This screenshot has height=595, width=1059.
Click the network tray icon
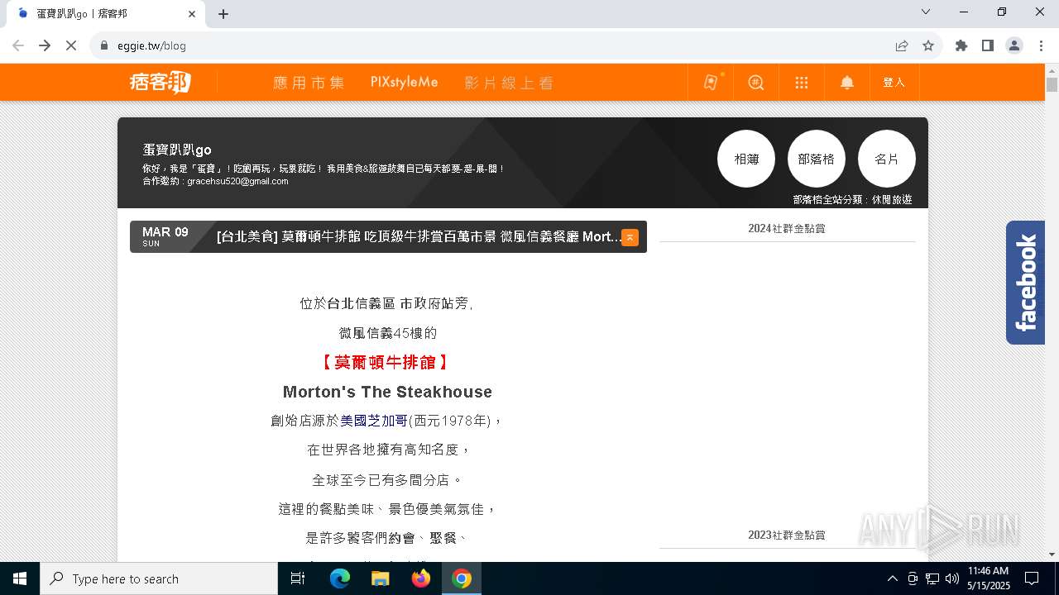[x=932, y=578]
